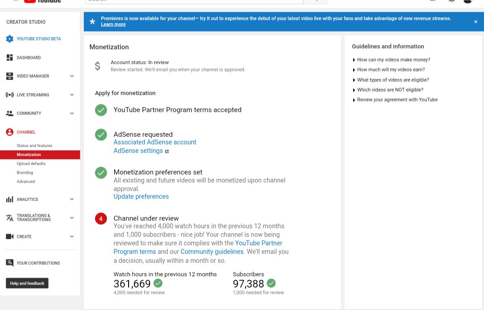Click the 361,669 watch hours value
The width and height of the screenshot is (484, 310).
132,284
